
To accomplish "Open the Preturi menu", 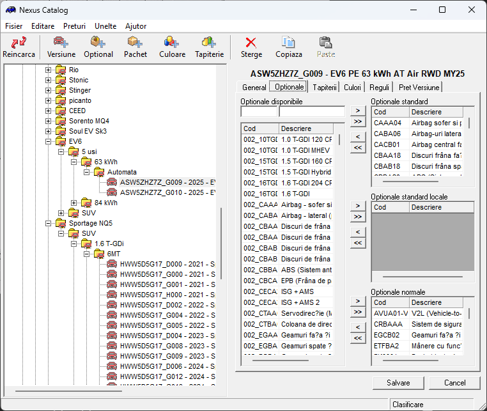I will (74, 26).
